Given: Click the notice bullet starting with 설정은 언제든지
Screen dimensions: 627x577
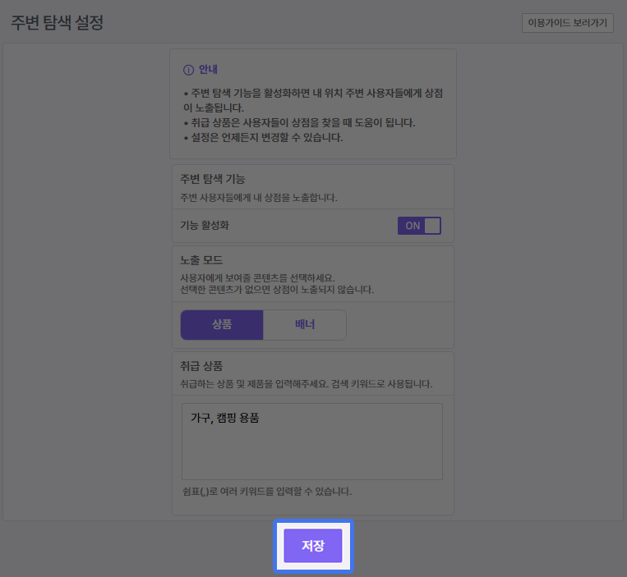Looking at the screenshot, I should point(263,137).
